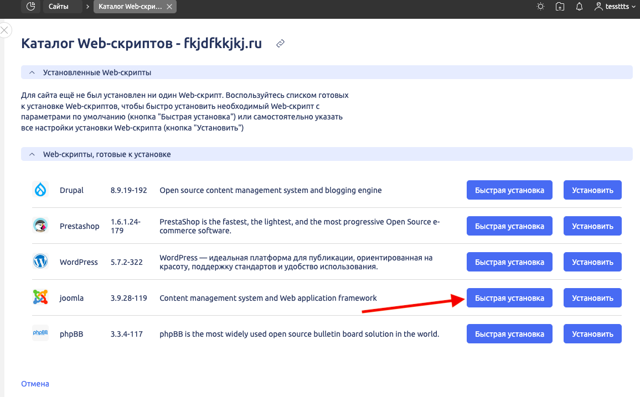The image size is (640, 397).
Task: Switch to the Сайты tab
Action: [x=59, y=7]
